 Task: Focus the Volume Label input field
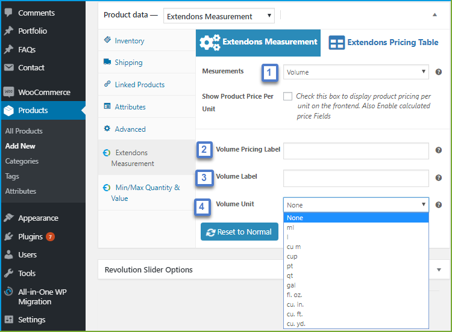pos(356,178)
